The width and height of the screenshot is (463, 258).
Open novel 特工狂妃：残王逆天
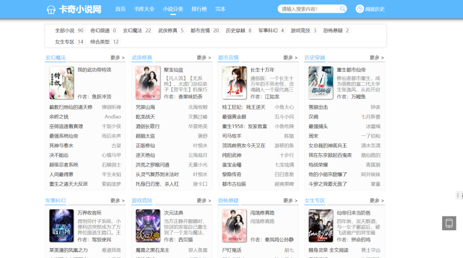(x=244, y=107)
